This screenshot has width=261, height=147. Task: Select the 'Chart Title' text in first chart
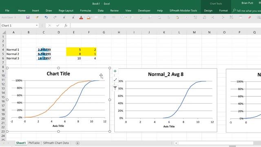[58, 73]
